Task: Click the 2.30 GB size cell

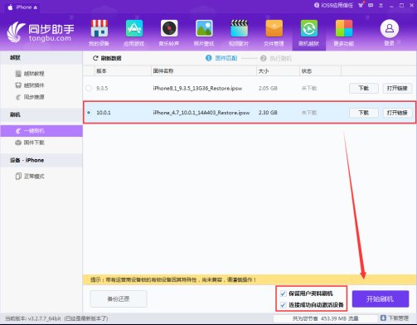Action: pos(268,113)
